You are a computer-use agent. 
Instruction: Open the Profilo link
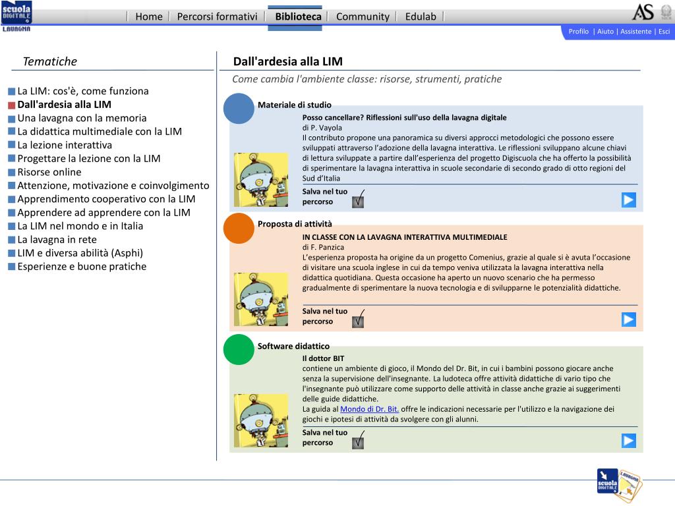(578, 32)
